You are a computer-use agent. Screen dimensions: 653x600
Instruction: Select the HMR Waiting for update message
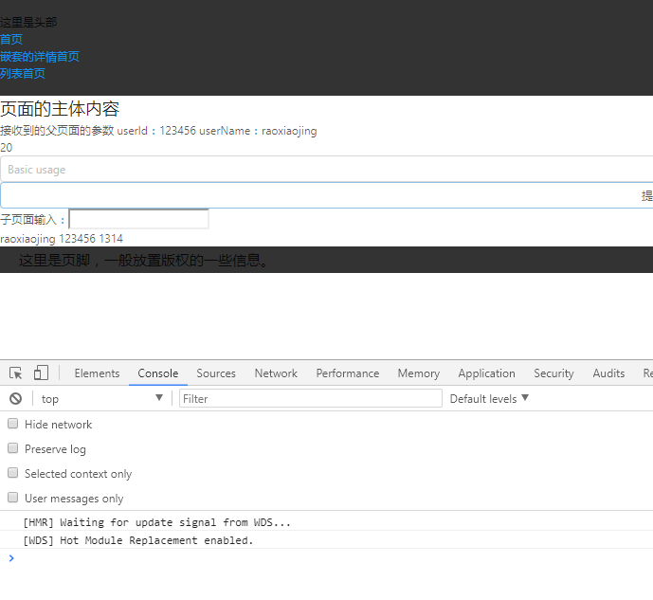click(x=157, y=522)
